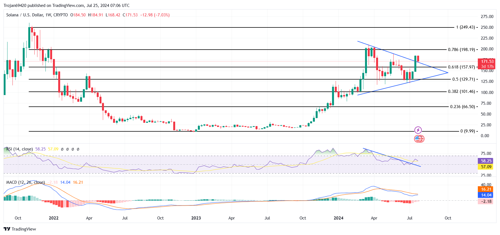Select the Fibonacci label 0.618 (157.97)
Image resolution: width=500 pixels, height=235 pixels.
pos(461,67)
